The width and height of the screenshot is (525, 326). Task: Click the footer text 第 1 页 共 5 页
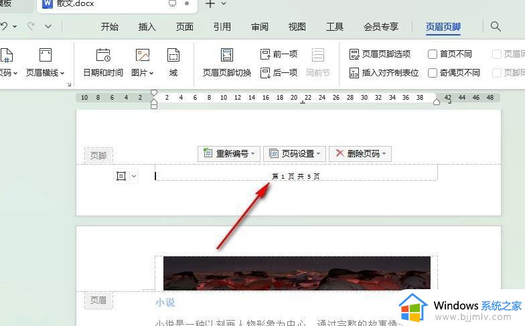(296, 177)
